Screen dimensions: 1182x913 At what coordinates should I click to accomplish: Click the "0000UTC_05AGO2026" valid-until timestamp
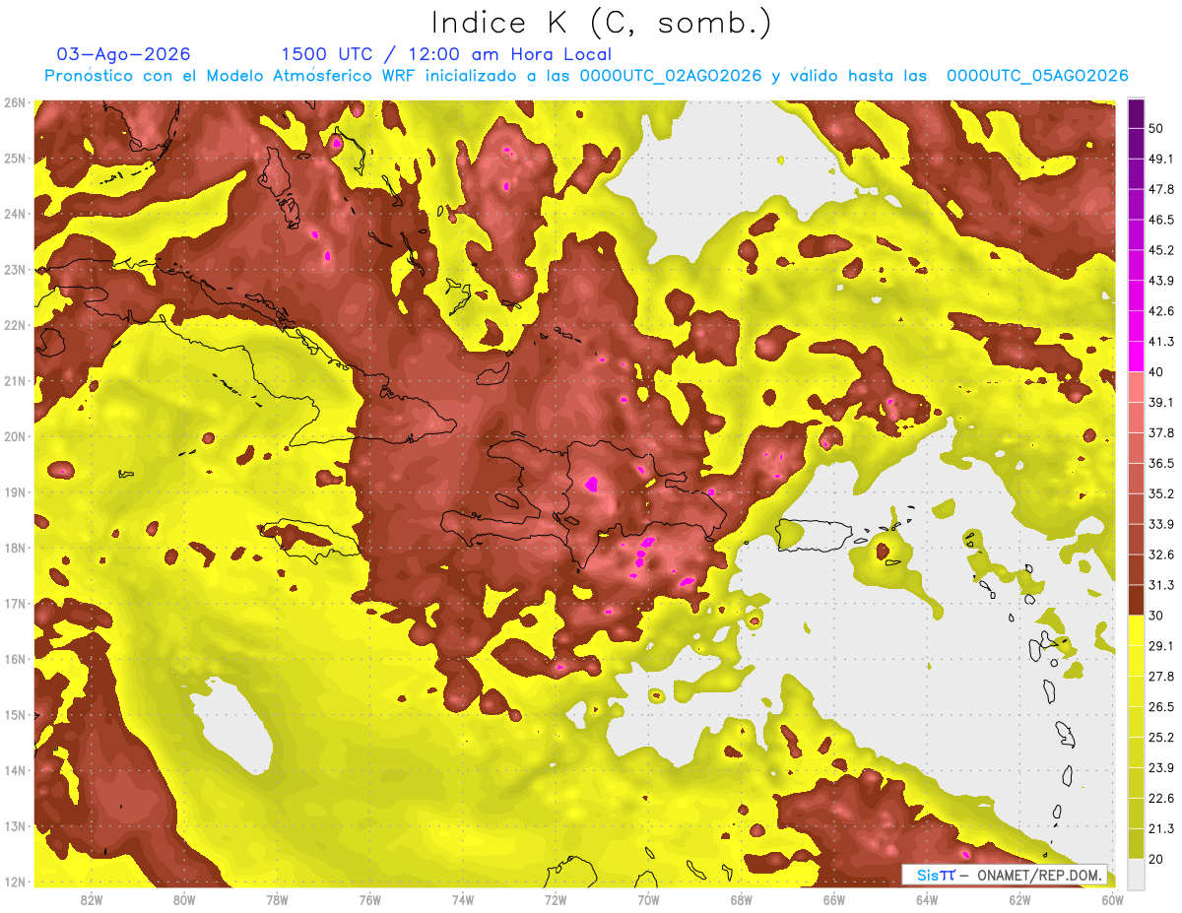(1037, 76)
